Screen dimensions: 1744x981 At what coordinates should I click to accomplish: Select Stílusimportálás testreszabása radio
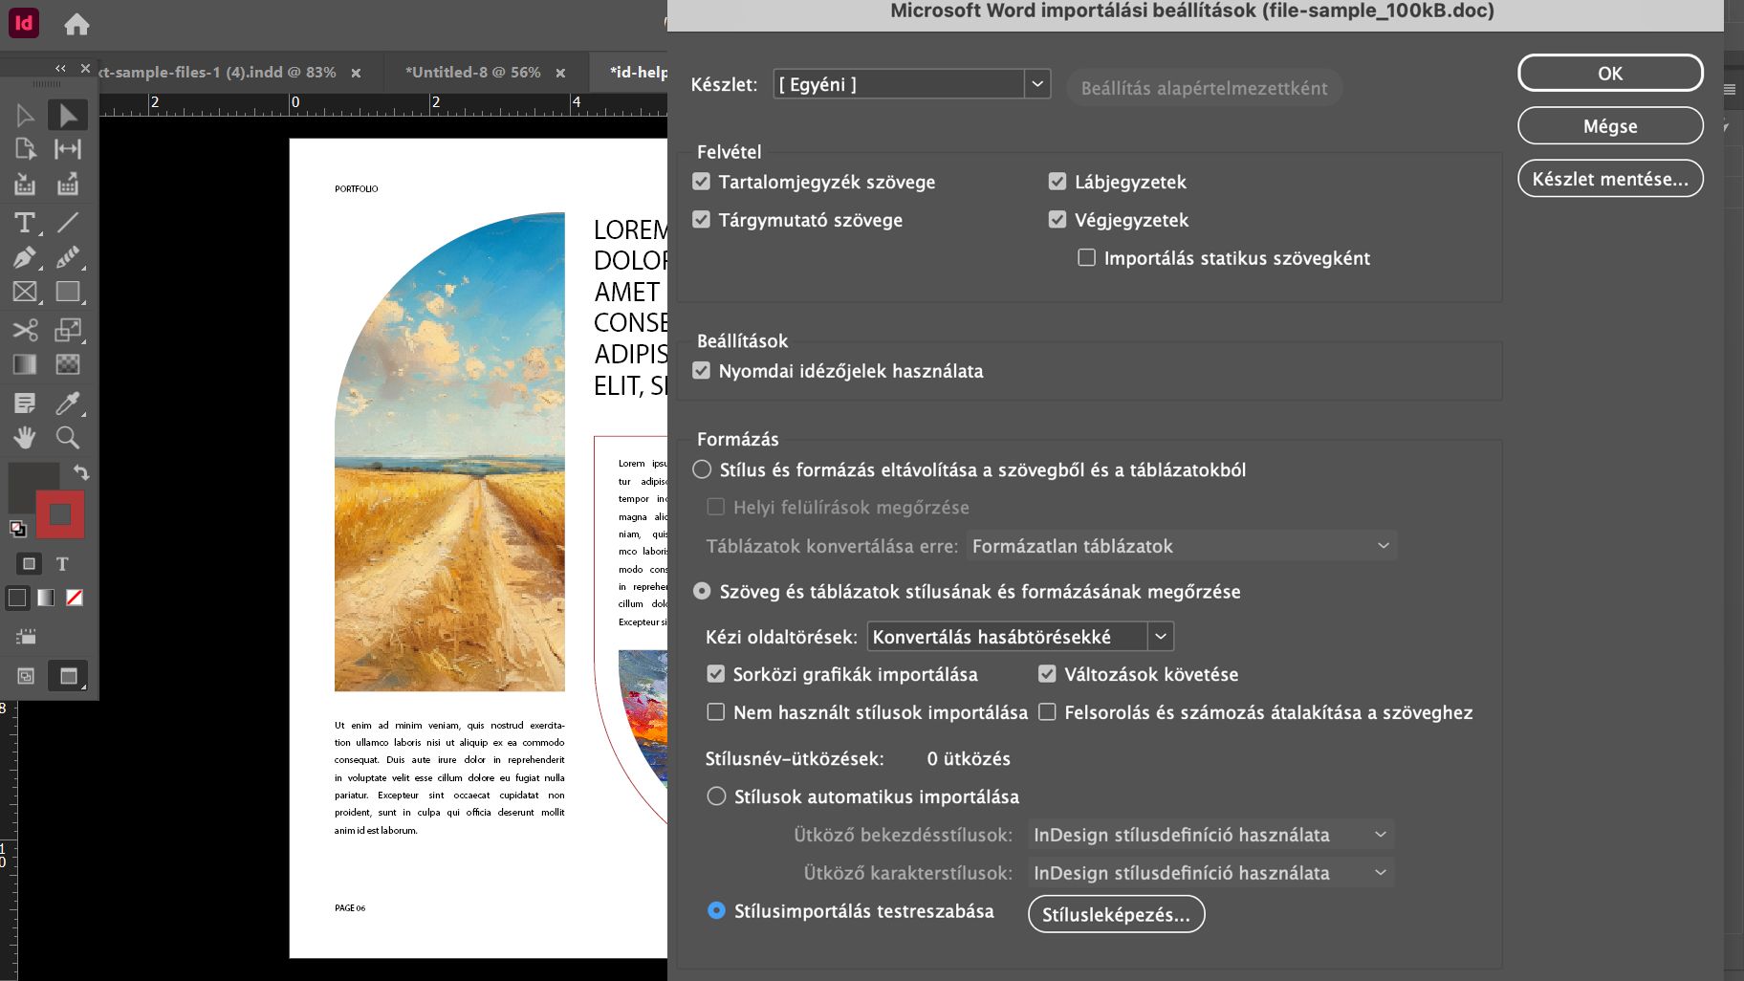716,911
